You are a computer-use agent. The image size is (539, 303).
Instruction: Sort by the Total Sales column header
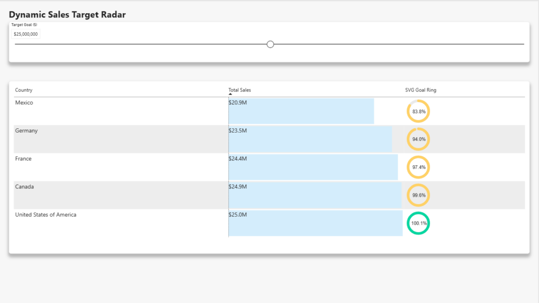239,90
